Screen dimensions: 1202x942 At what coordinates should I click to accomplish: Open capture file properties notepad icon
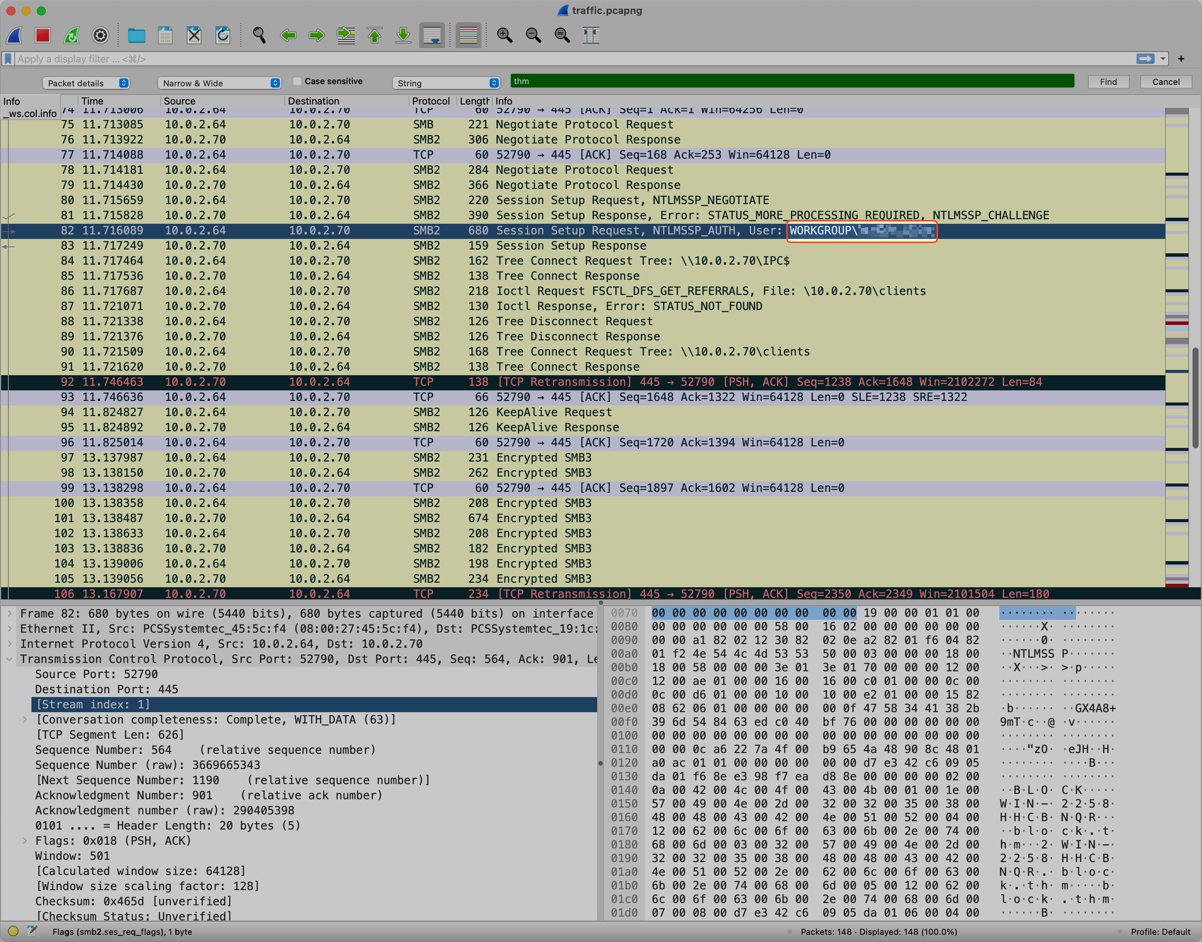(32, 931)
